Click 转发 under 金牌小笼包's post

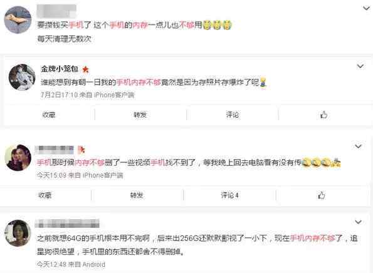(x=140, y=115)
